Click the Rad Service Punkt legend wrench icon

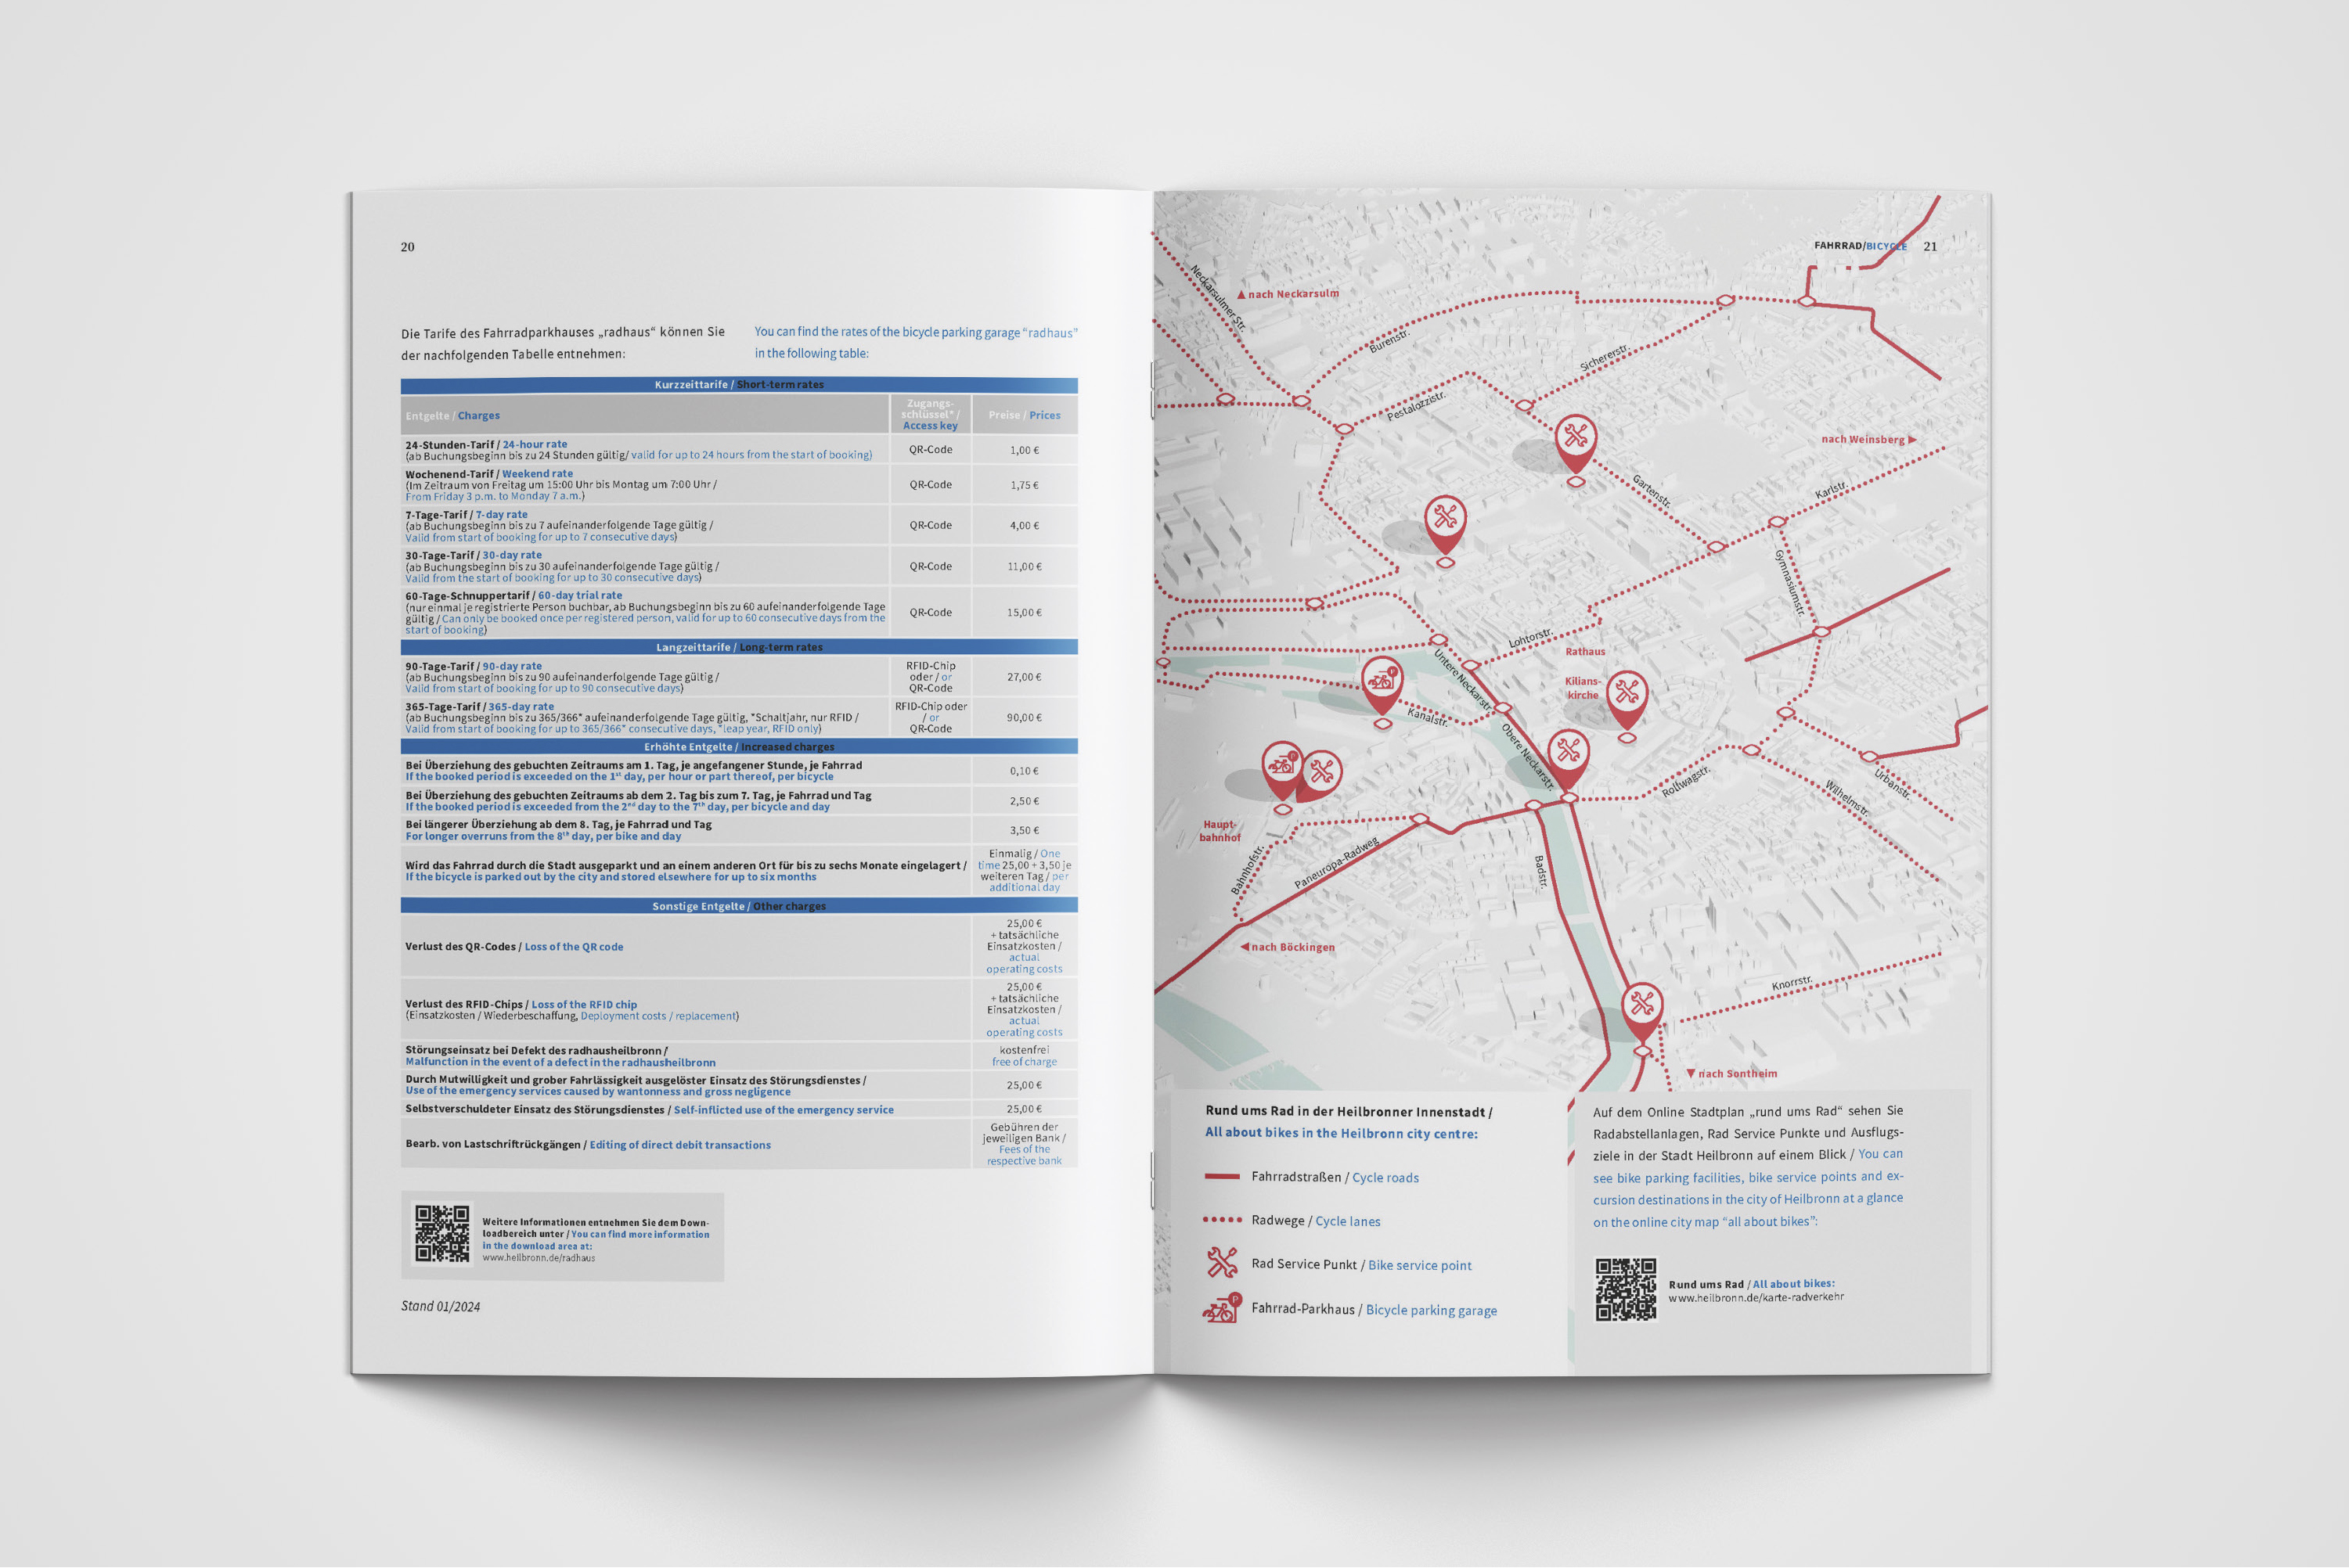(1222, 1263)
